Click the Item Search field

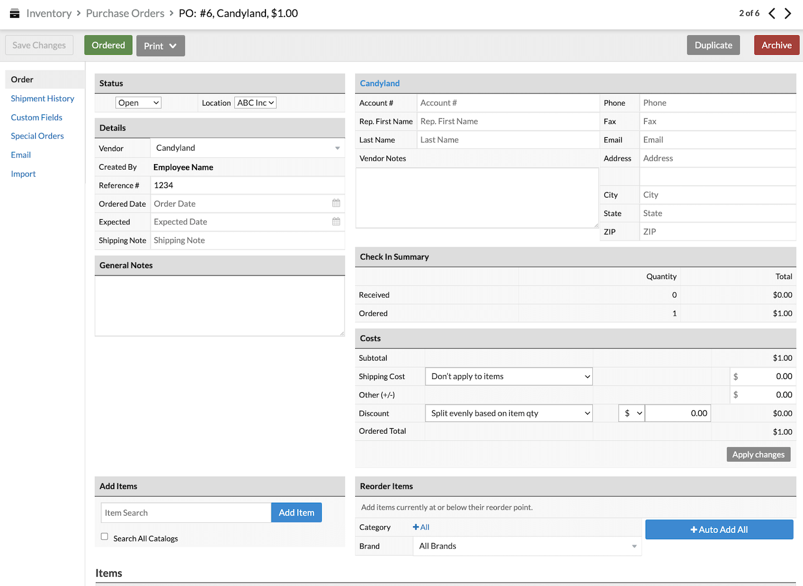pyautogui.click(x=186, y=513)
